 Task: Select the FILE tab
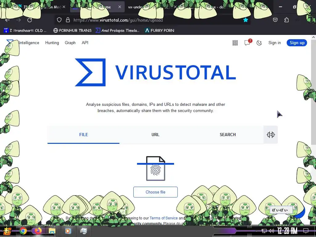click(83, 135)
